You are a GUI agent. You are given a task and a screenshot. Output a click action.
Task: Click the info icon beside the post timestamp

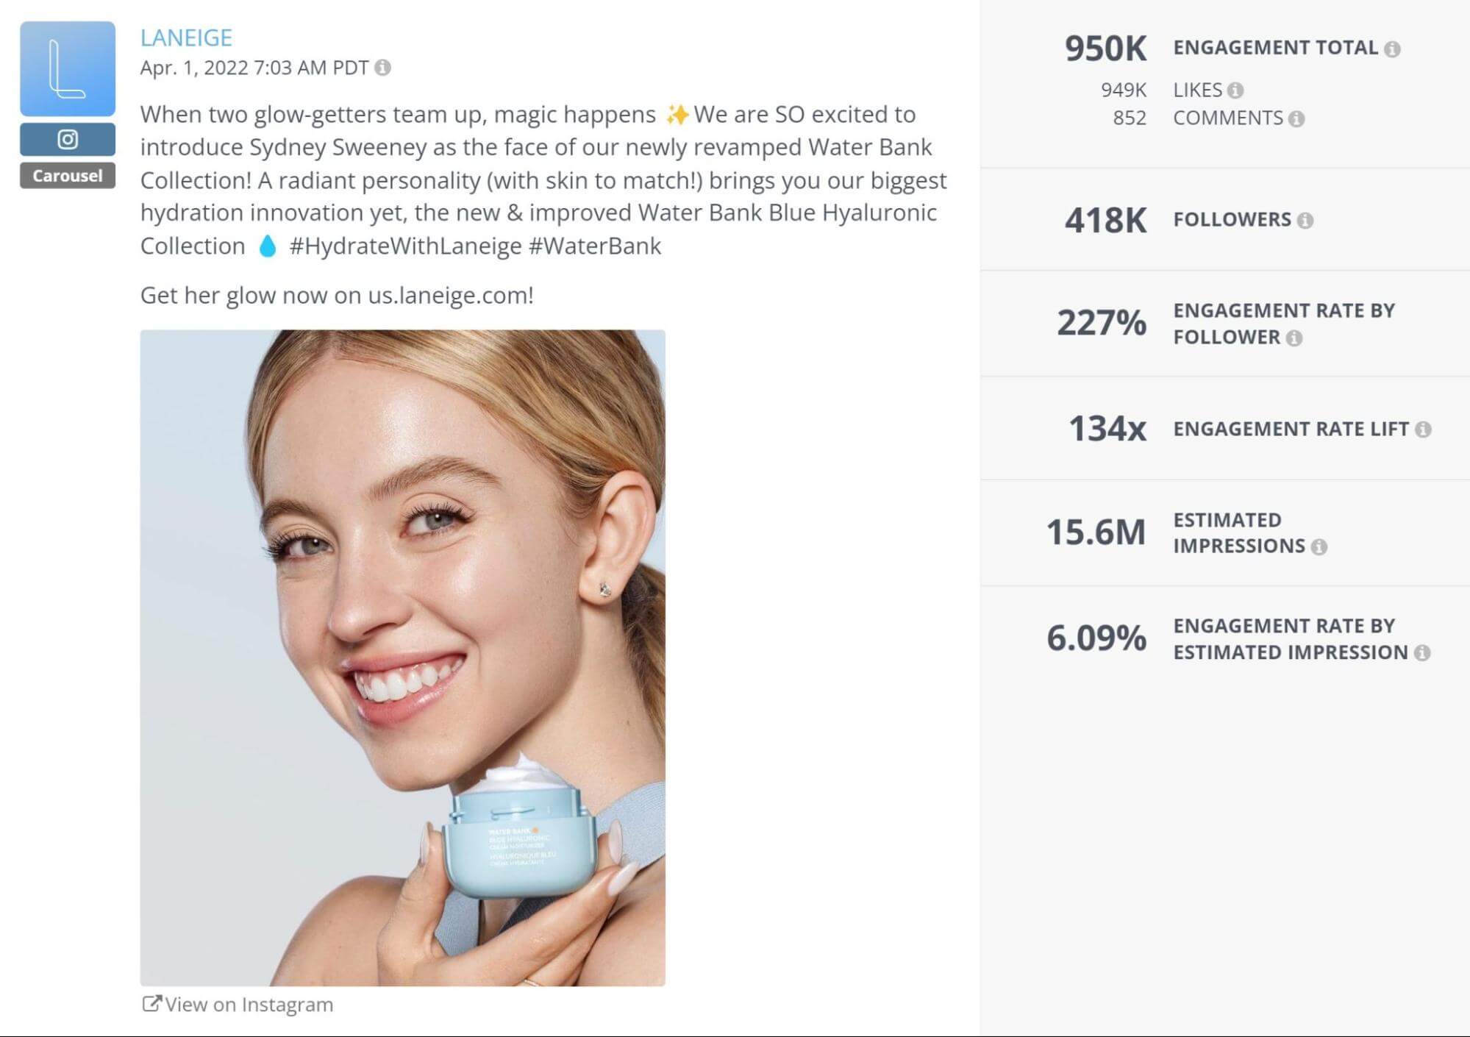384,68
